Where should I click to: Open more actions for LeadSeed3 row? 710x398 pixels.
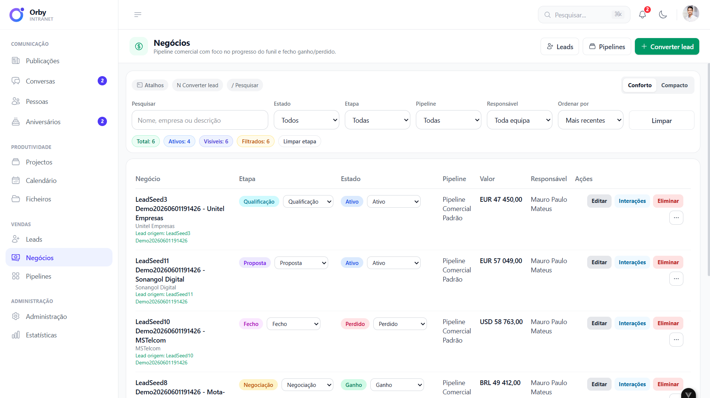click(x=676, y=218)
